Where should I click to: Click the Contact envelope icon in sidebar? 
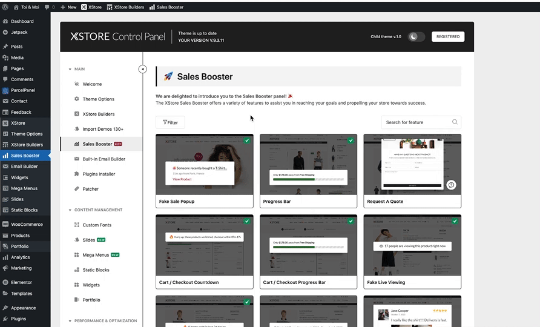click(5, 101)
